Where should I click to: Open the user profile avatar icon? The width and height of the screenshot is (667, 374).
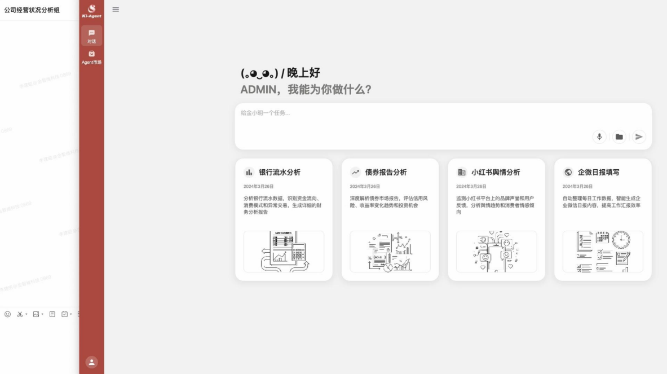point(91,362)
